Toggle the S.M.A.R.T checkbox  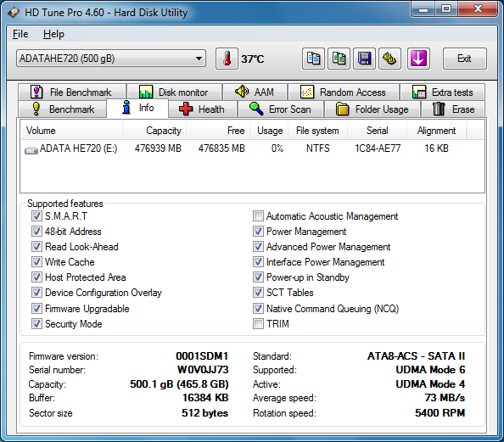pos(36,216)
